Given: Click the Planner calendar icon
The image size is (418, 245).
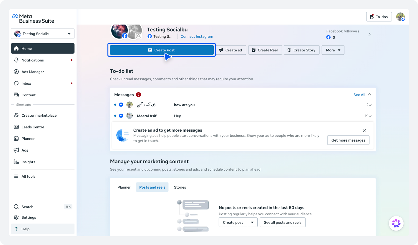Looking at the screenshot, I should pyautogui.click(x=16, y=139).
